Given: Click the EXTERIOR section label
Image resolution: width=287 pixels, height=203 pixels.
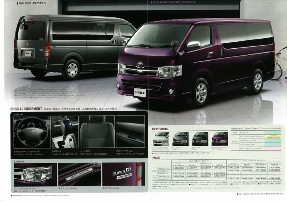Looking at the screenshot, I should [19, 162].
